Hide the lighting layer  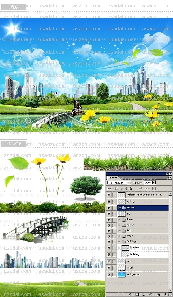(x=109, y=202)
